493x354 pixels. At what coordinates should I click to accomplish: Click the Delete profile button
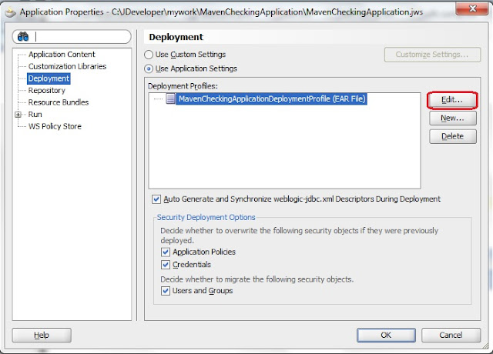(453, 136)
